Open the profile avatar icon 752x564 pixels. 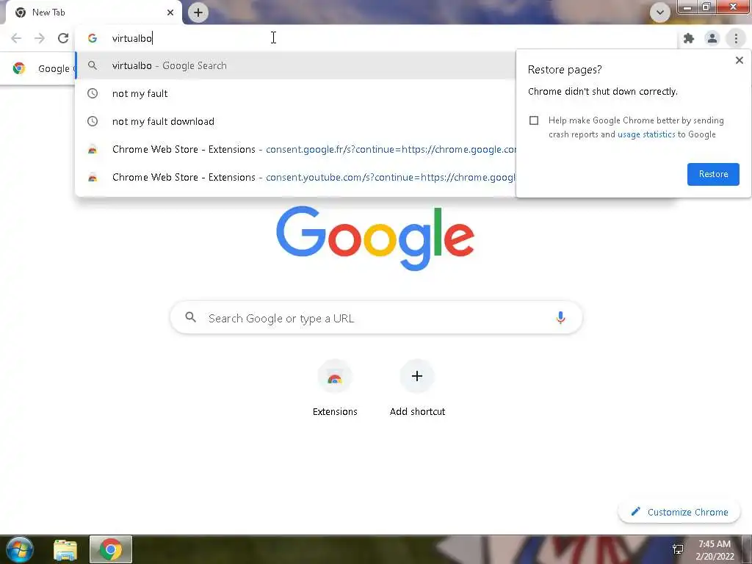click(x=712, y=38)
